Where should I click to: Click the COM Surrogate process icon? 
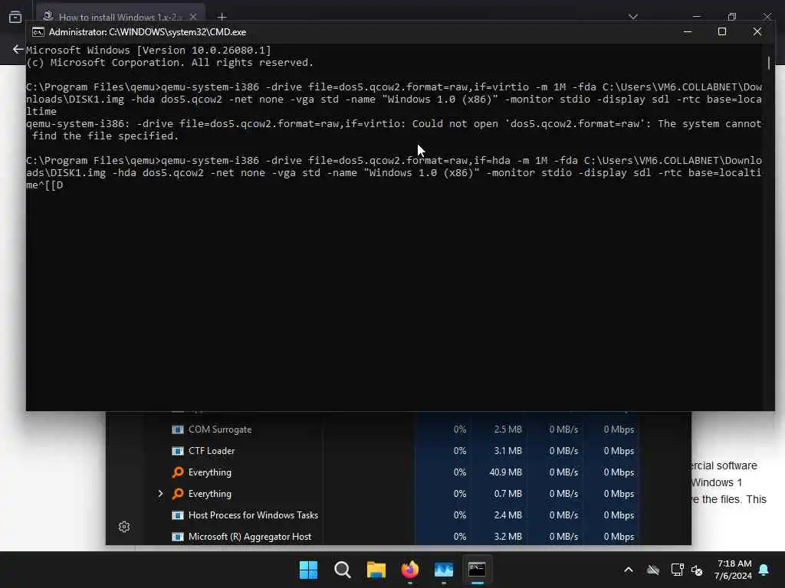coord(178,430)
